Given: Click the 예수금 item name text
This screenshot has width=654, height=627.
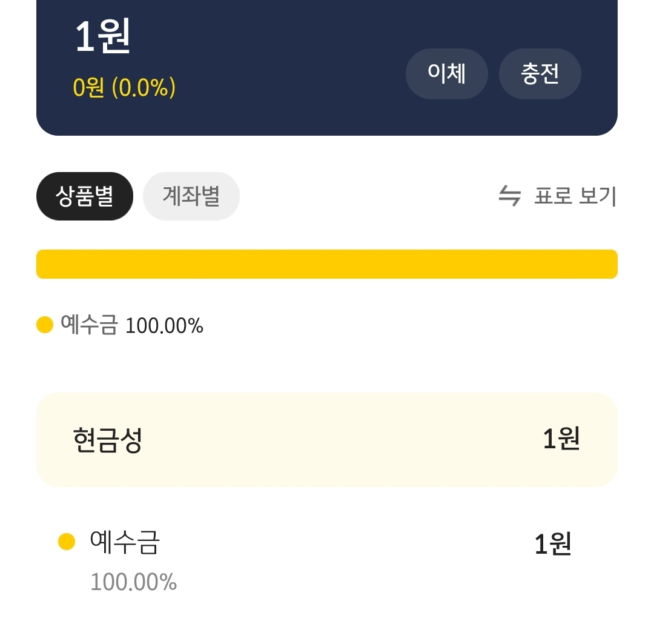Looking at the screenshot, I should click(124, 542).
